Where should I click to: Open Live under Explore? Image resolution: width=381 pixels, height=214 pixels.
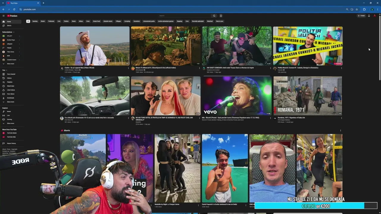[11, 115]
